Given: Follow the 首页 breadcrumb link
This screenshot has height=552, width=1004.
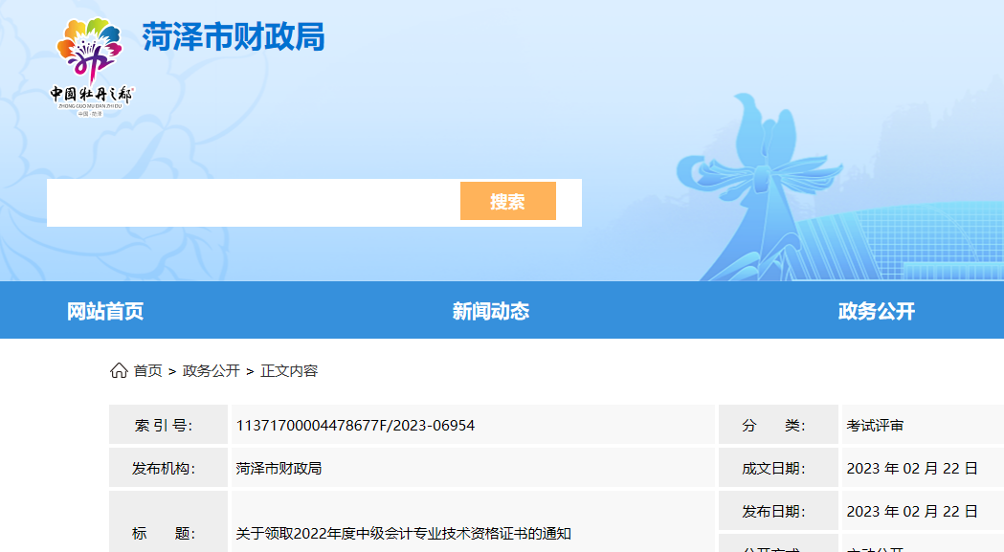Looking at the screenshot, I should point(148,371).
